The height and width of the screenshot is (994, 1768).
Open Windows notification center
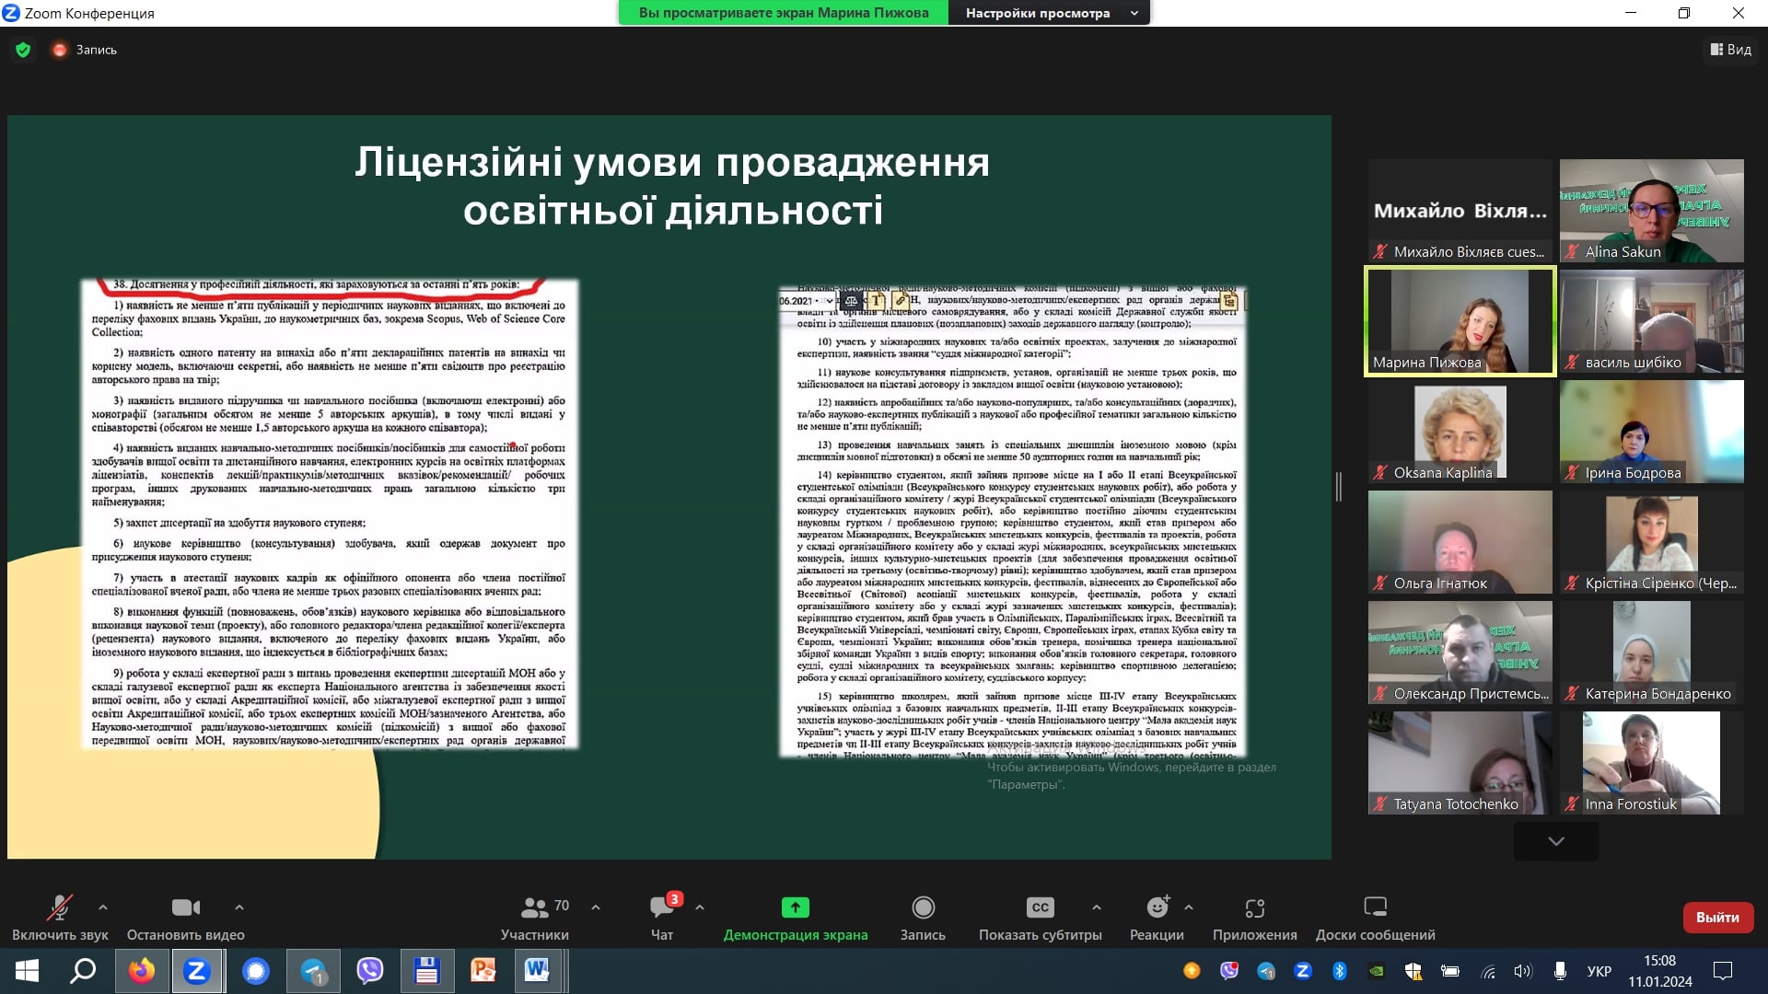pyautogui.click(x=1723, y=971)
